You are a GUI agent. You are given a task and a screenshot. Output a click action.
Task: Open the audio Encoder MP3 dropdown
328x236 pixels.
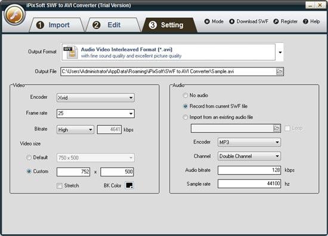point(249,142)
